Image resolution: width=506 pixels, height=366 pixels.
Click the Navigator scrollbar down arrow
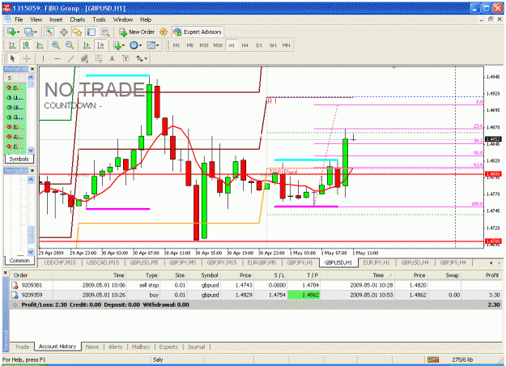[31, 252]
